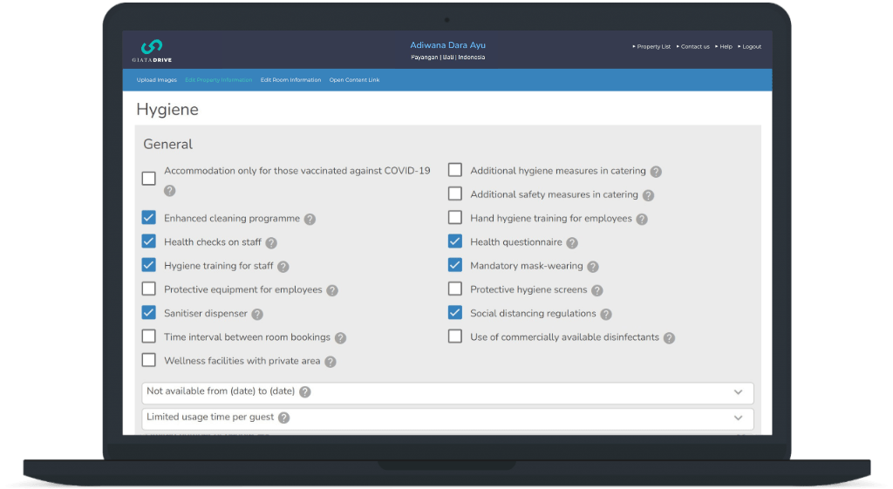Image resolution: width=893 pixels, height=489 pixels.
Task: Switch to Edit Room Information tab
Action: click(x=290, y=80)
